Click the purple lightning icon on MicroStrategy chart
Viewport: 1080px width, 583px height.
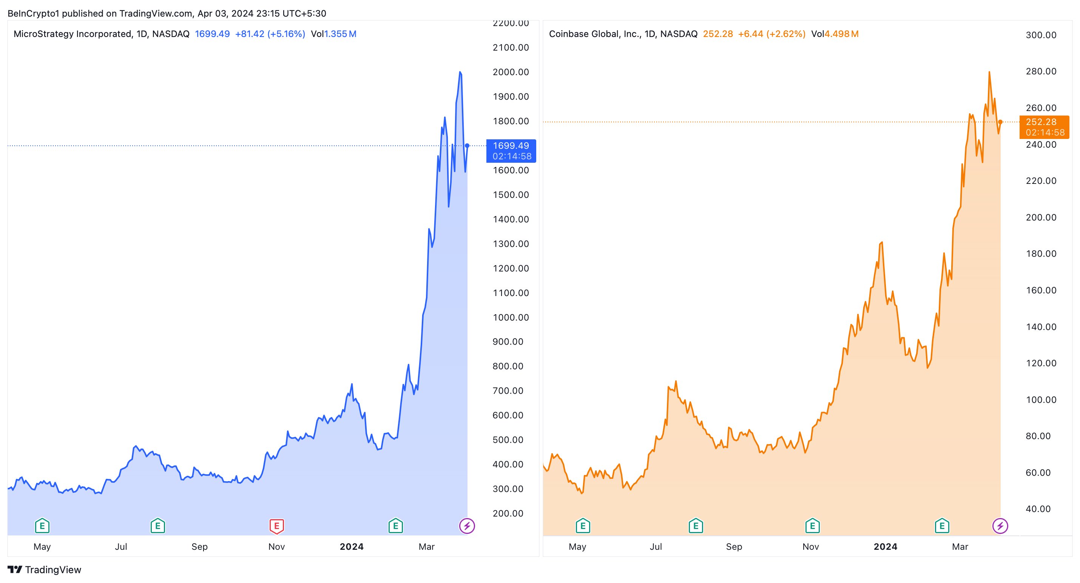pyautogui.click(x=467, y=526)
